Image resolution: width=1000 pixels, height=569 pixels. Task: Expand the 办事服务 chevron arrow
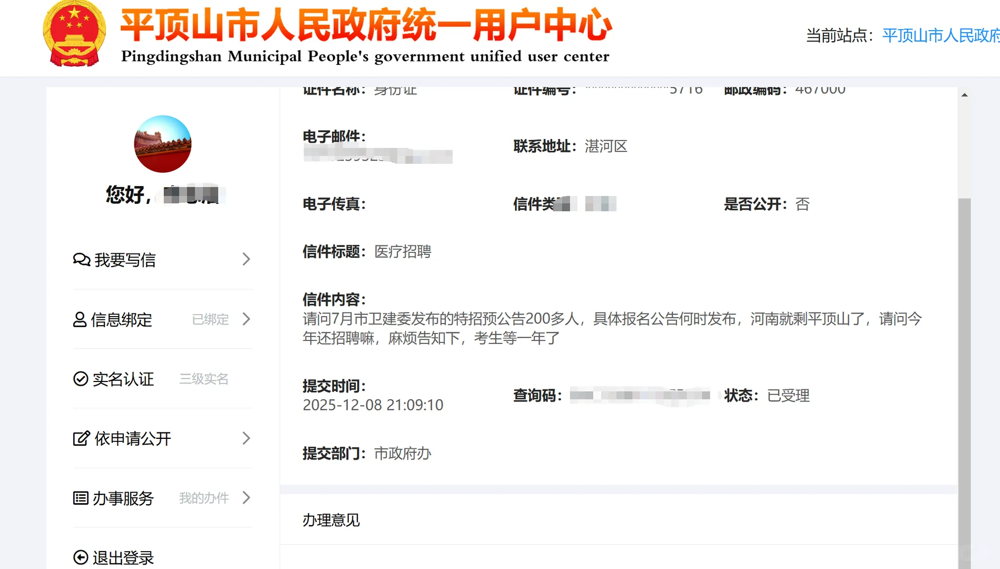point(246,498)
